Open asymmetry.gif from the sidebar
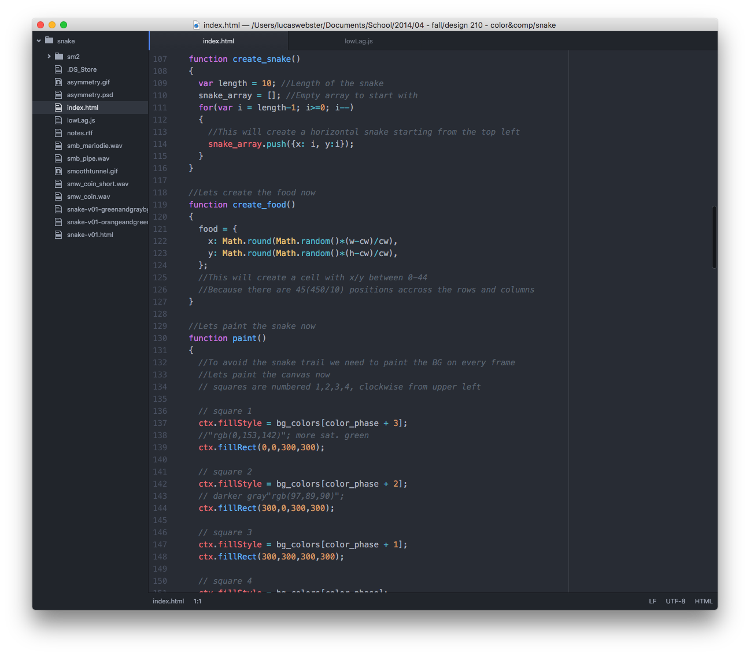The width and height of the screenshot is (750, 656). [88, 82]
